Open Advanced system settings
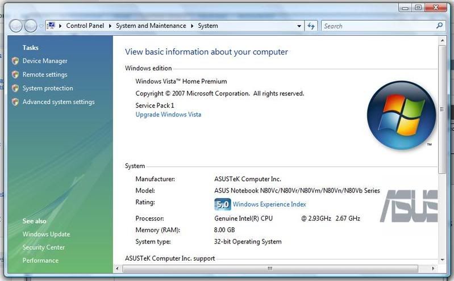The width and height of the screenshot is (454, 281). click(x=59, y=102)
